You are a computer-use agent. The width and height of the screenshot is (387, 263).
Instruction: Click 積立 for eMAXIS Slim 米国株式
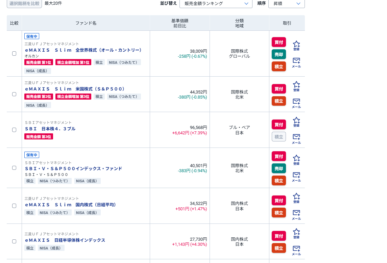click(279, 101)
